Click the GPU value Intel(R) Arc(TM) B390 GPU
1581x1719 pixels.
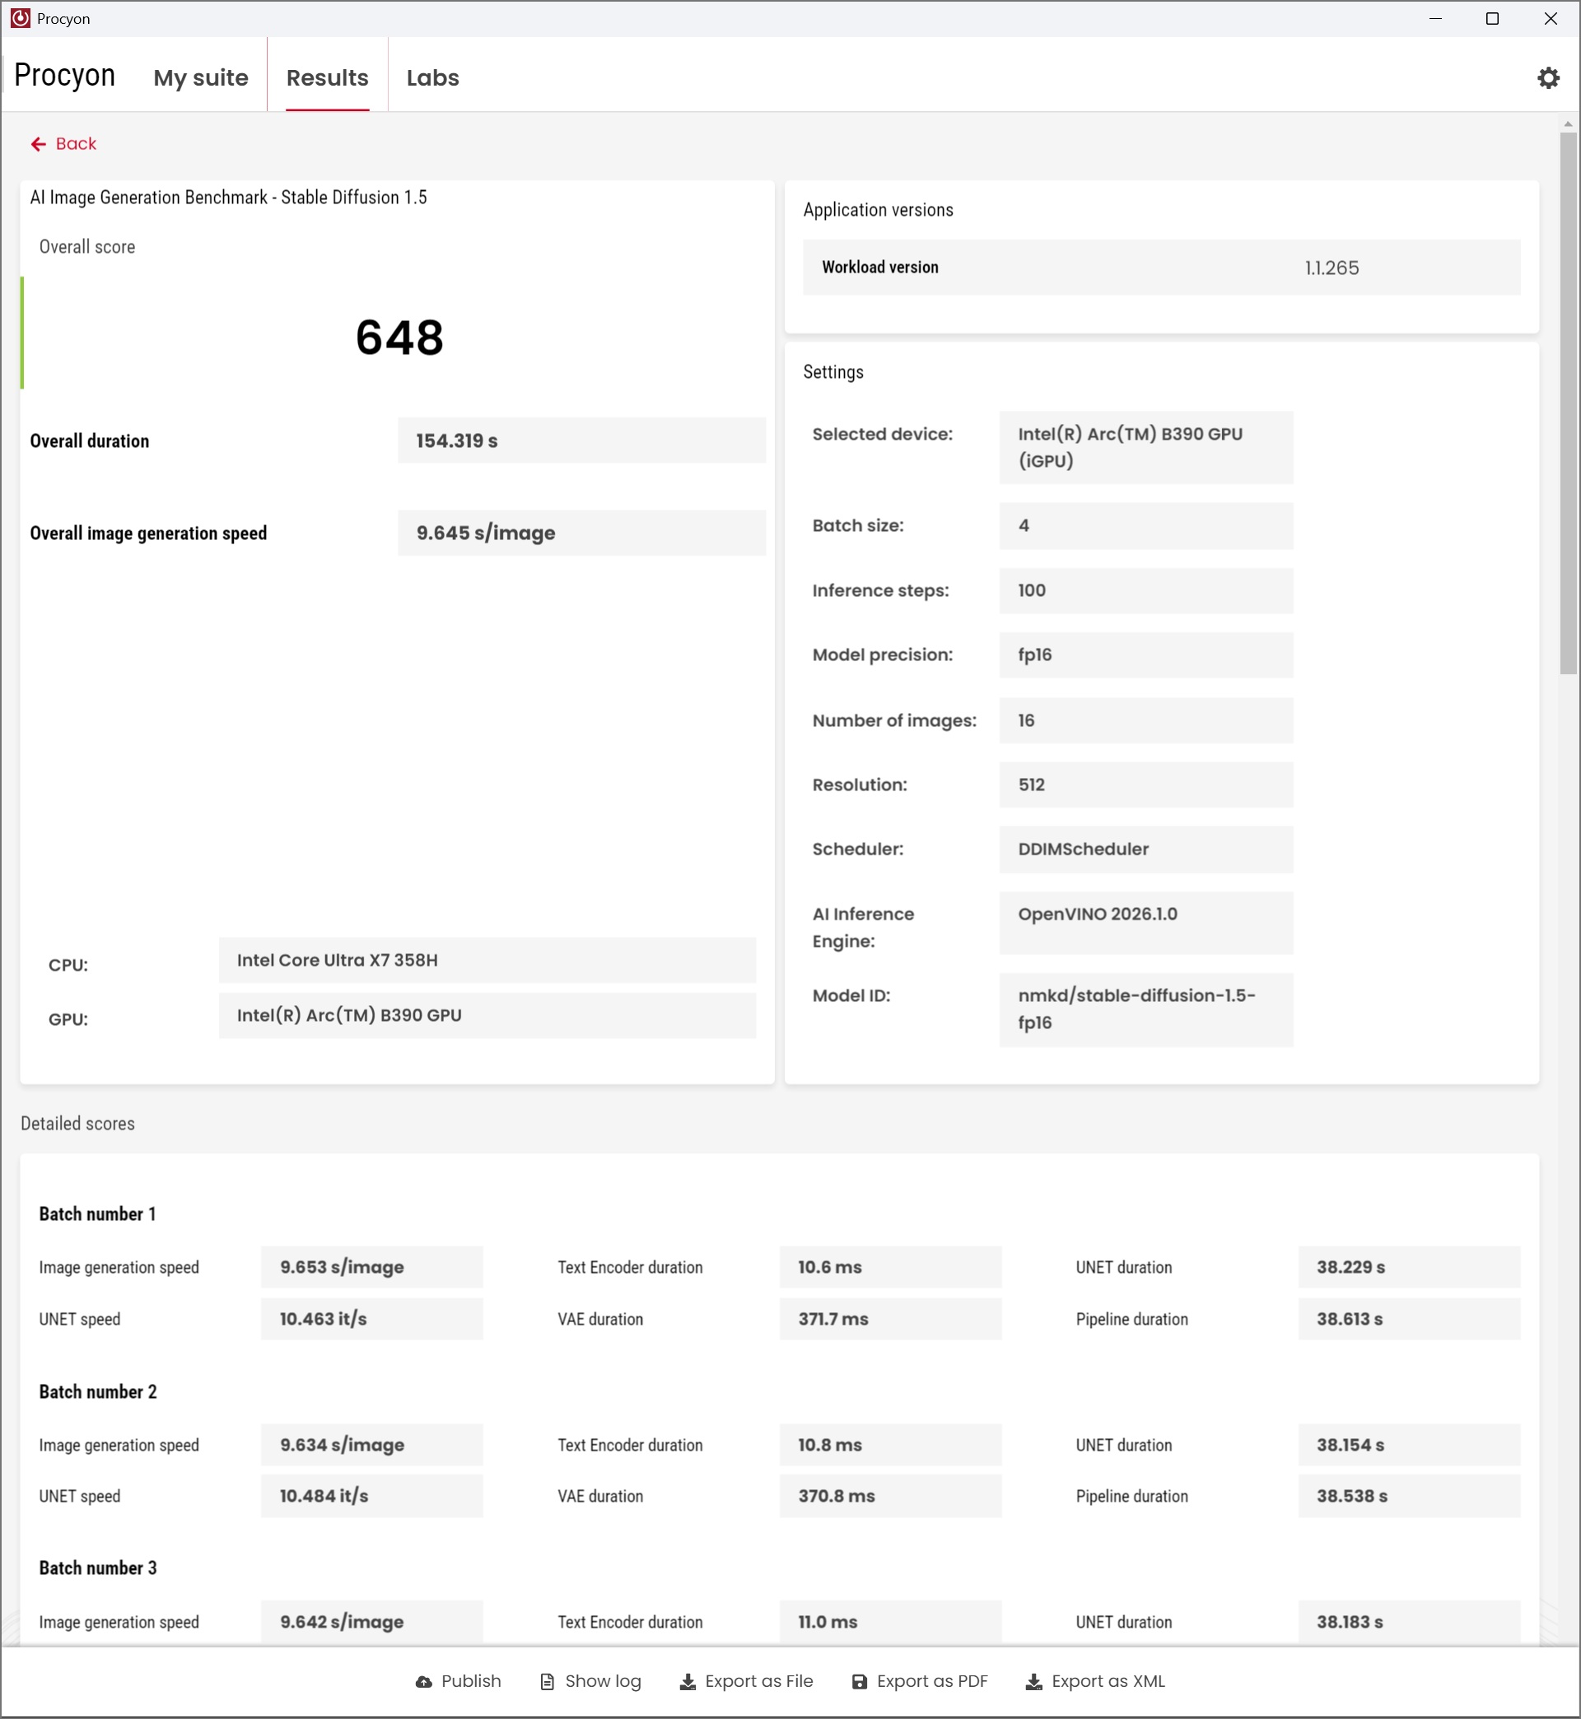click(487, 1015)
